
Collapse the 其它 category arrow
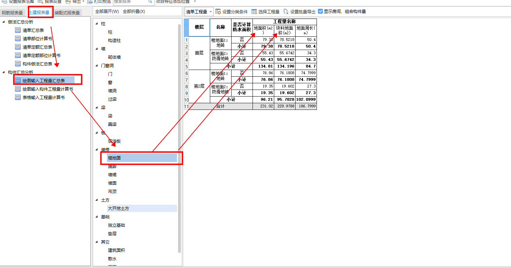(97, 242)
